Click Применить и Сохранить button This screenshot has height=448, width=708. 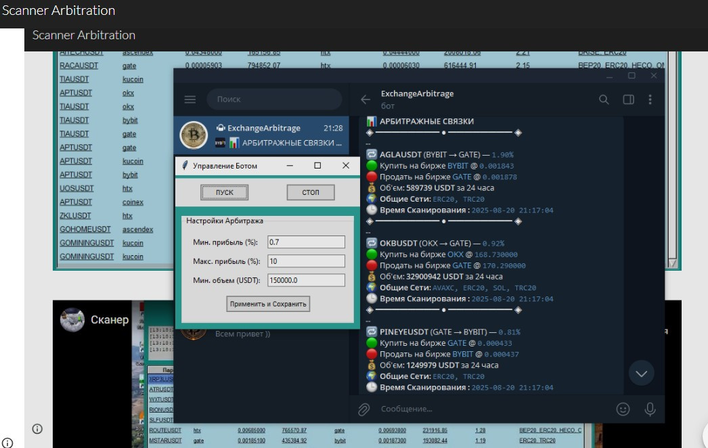tap(268, 304)
